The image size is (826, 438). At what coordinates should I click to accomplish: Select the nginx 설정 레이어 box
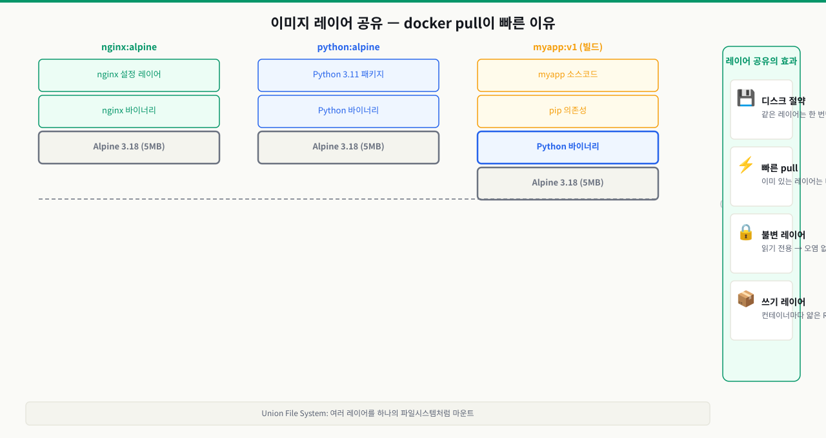point(129,75)
